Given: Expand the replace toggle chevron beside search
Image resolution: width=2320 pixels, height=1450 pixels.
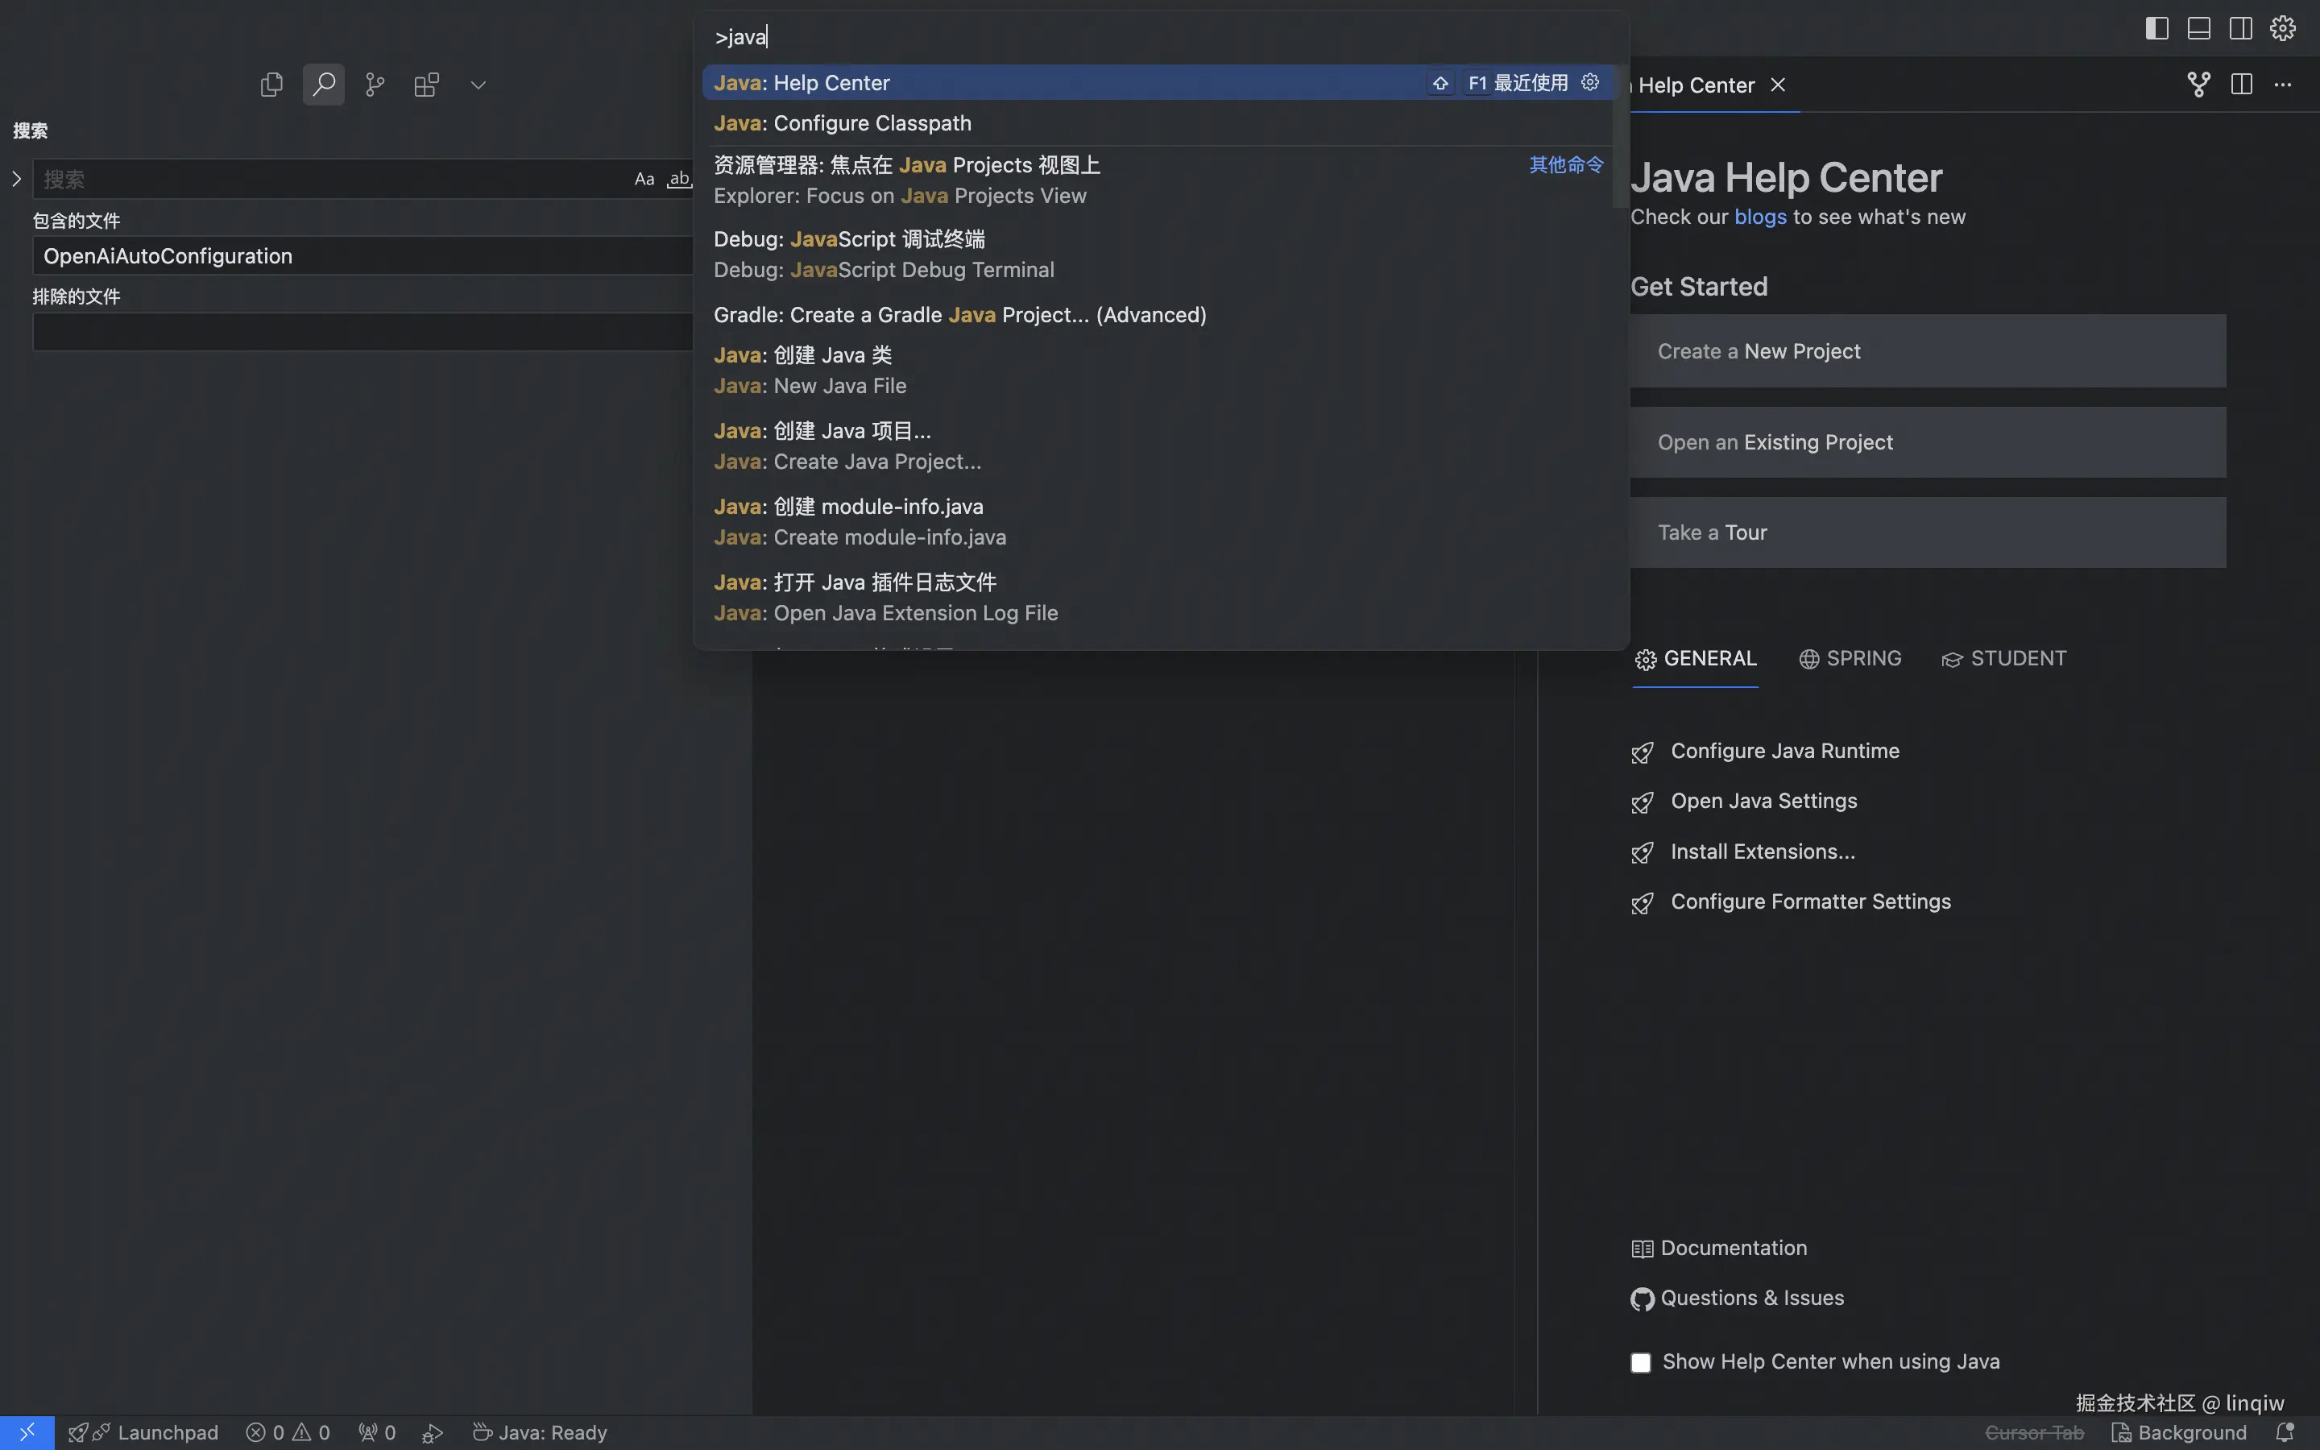Looking at the screenshot, I should click(16, 180).
